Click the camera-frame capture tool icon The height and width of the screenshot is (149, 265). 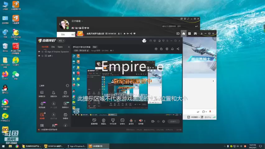point(42,93)
